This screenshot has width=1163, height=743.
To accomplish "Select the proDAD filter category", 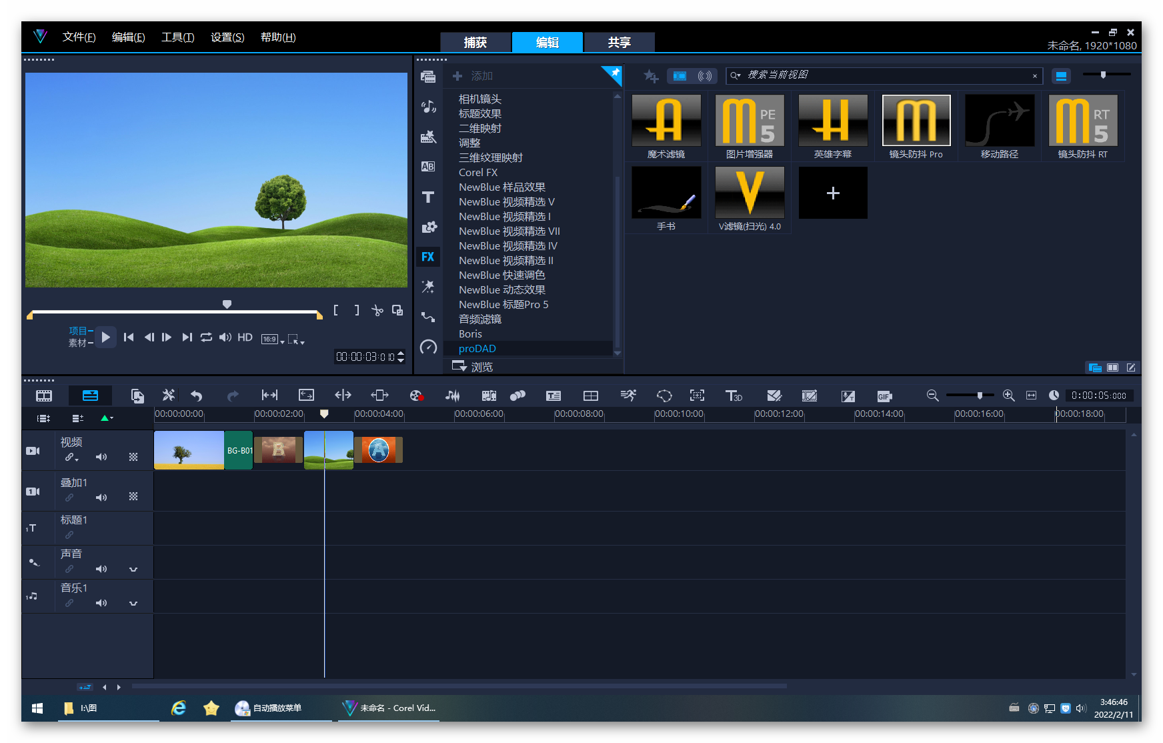I will tap(477, 349).
